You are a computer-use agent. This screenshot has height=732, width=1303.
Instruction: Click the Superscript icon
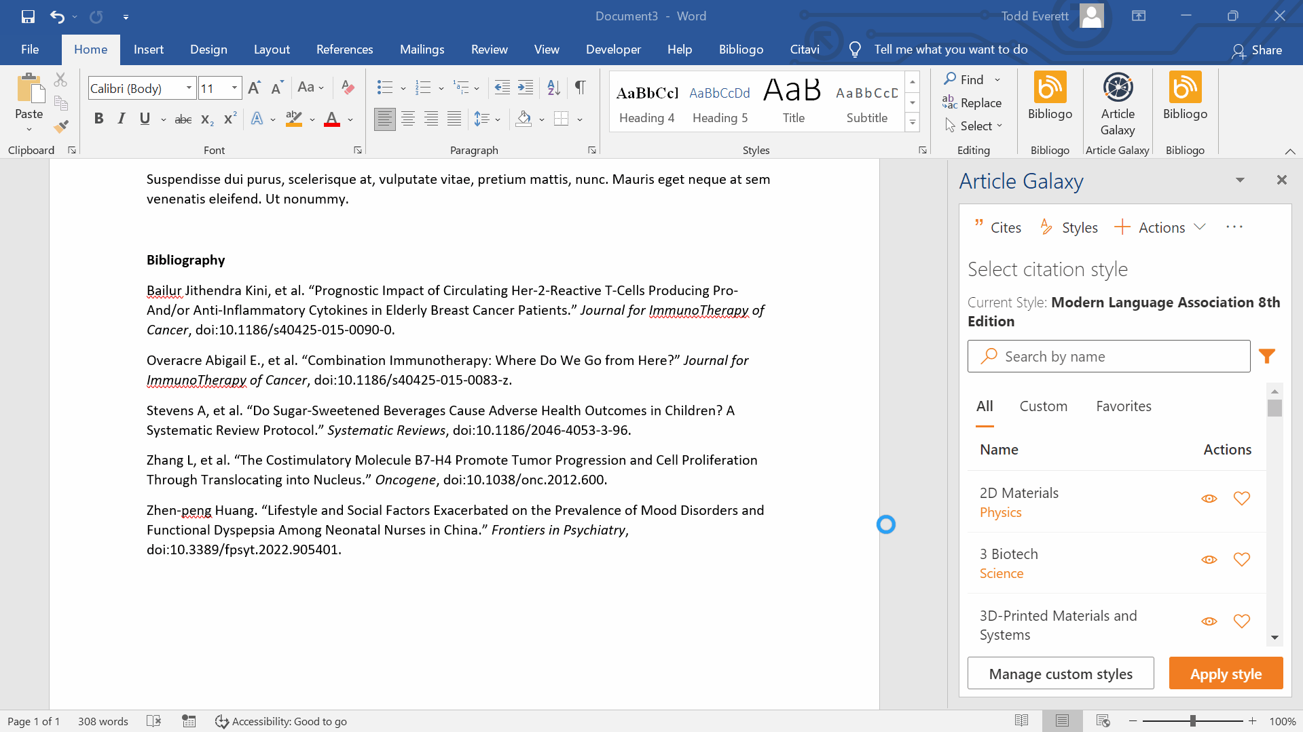(230, 118)
